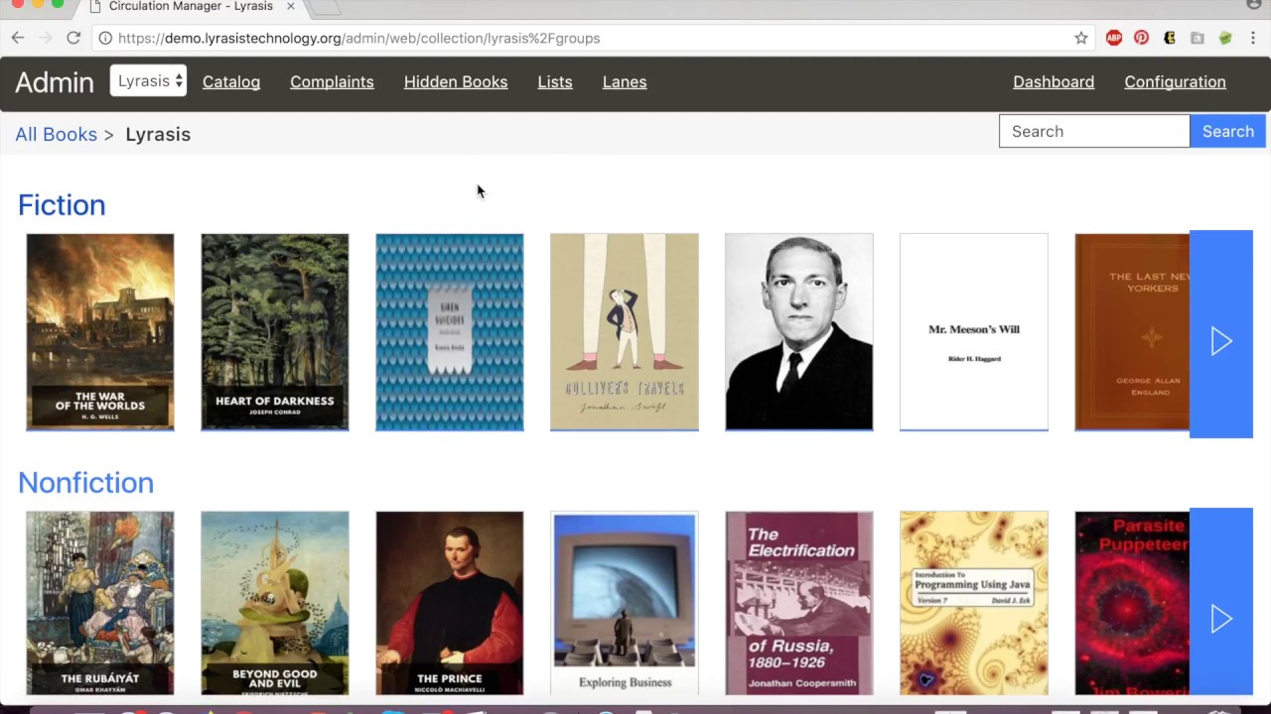Open the Fiction lane heading
The width and height of the screenshot is (1271, 714).
pos(62,204)
